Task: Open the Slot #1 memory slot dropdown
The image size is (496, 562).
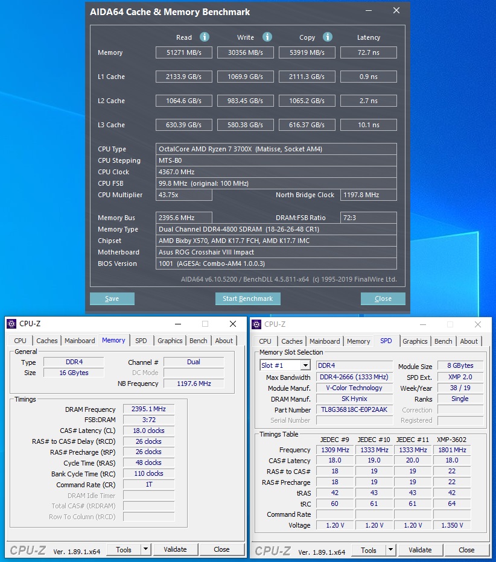Action: [305, 365]
